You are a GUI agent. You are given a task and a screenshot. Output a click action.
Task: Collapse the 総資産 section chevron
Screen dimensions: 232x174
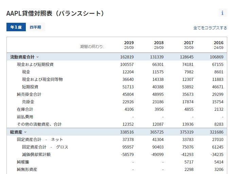coord(25,132)
